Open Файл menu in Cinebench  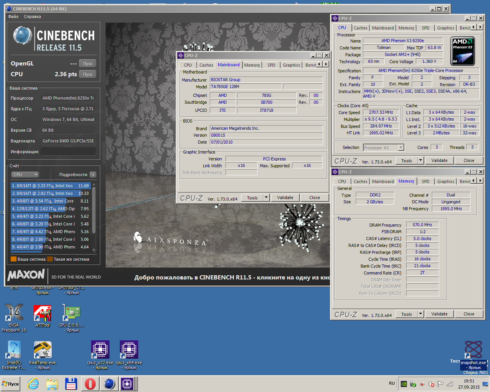[13, 17]
